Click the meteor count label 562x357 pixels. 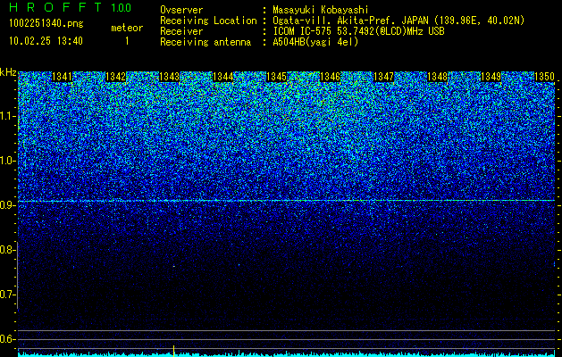click(127, 28)
